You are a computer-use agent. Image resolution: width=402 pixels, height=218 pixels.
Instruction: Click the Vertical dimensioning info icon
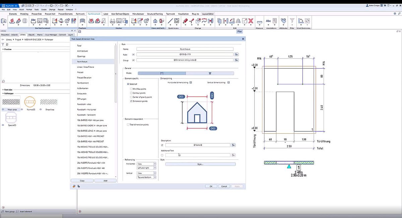coord(229,82)
